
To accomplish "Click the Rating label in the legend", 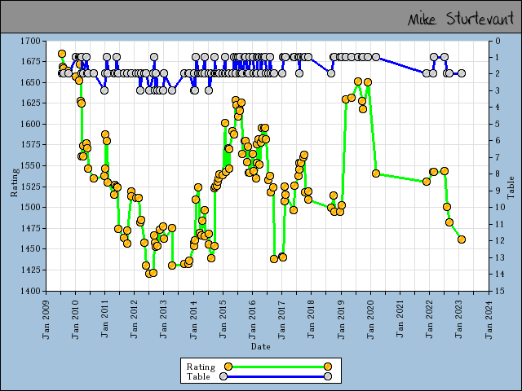I will point(201,367).
